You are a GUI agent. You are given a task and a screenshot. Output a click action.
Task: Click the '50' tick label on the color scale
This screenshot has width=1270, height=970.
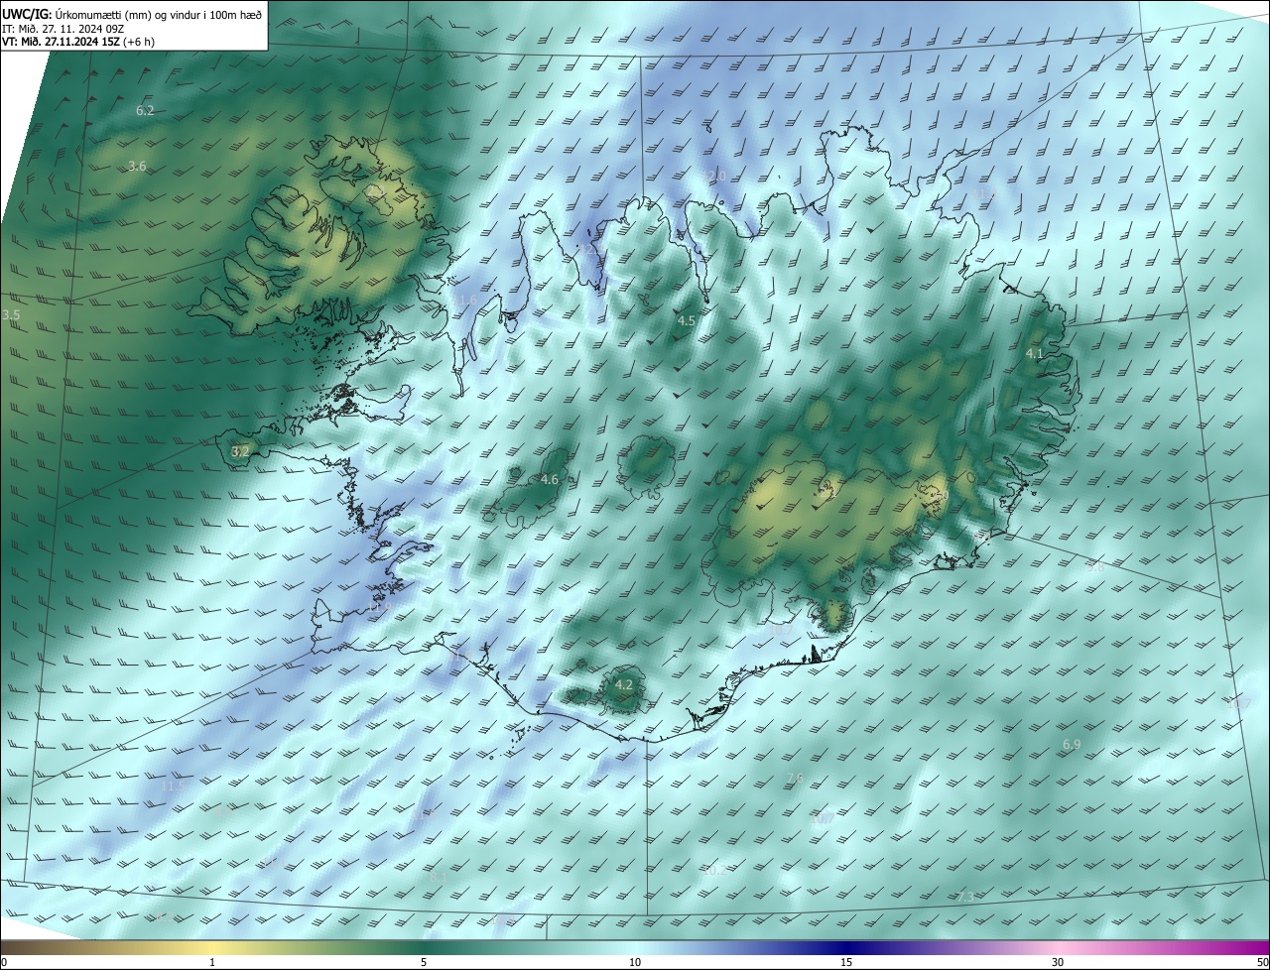[1262, 962]
